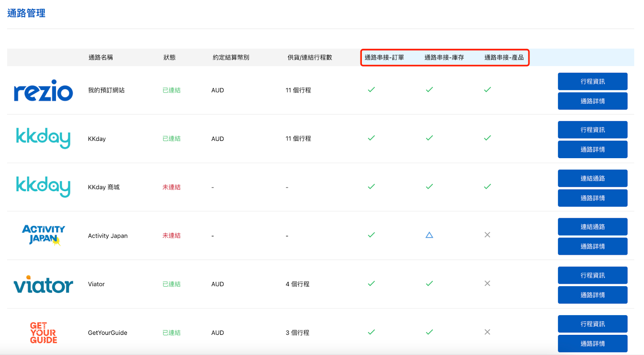Click the 我的預訂網站 channel name
Viewport: 644px width, 355px height.
[106, 90]
